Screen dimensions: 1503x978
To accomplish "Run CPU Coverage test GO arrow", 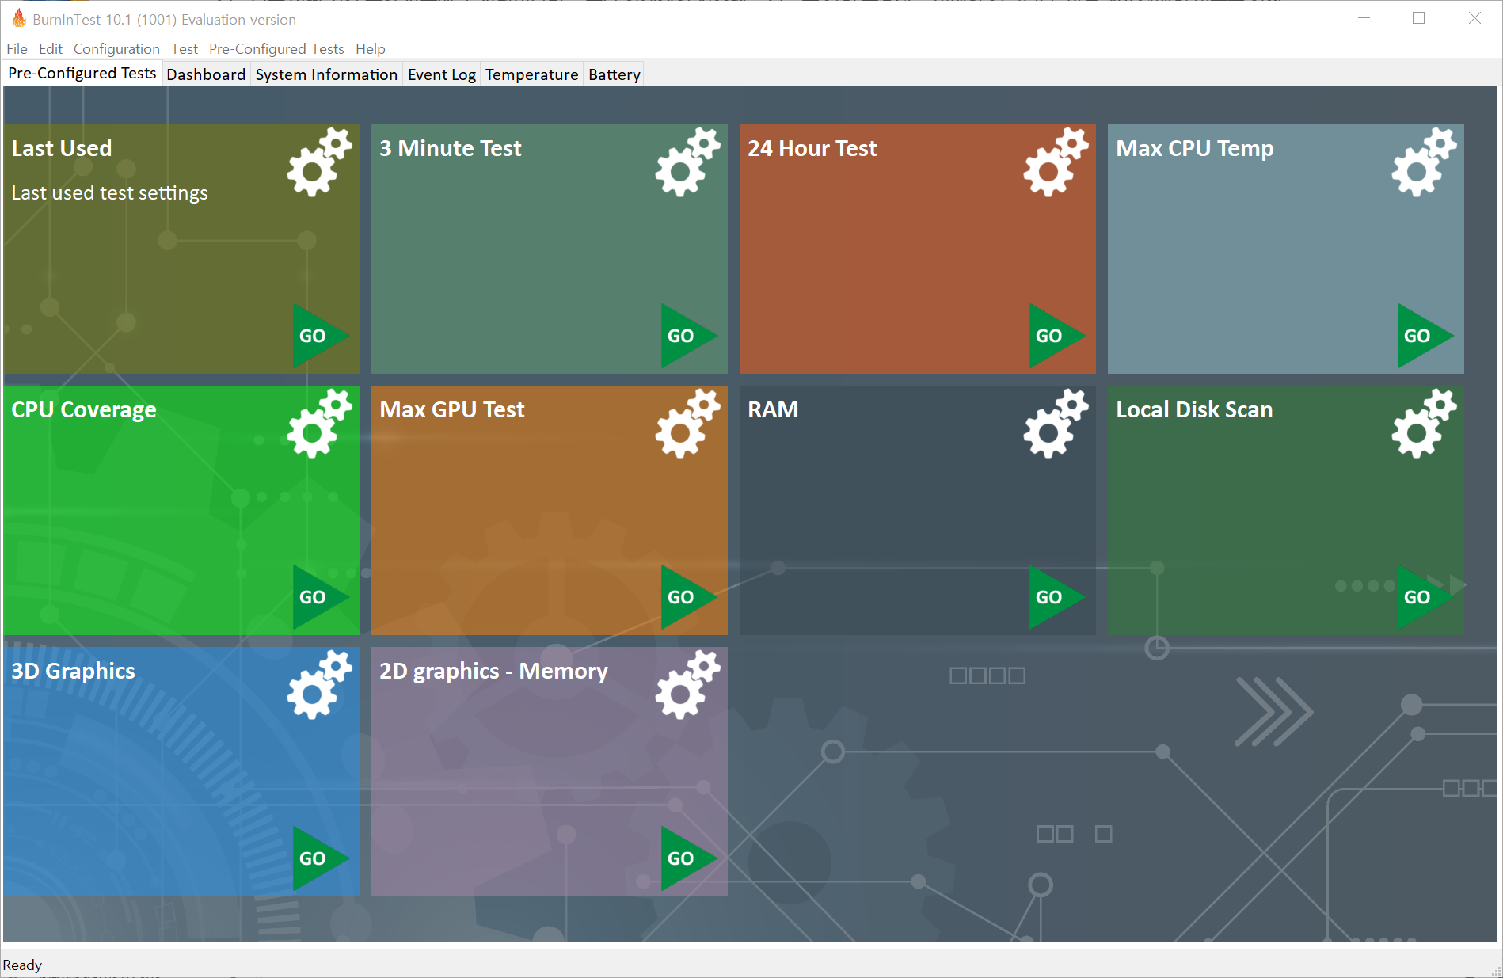I will 321,597.
